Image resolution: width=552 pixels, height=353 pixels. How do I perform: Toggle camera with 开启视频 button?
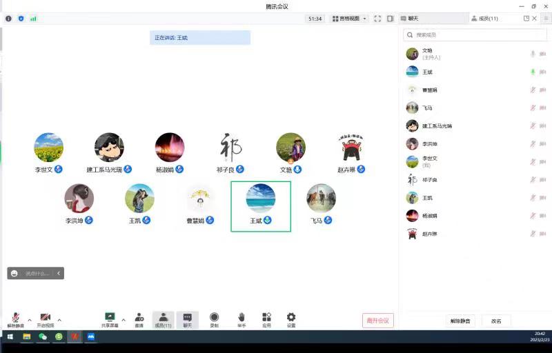coord(46,318)
